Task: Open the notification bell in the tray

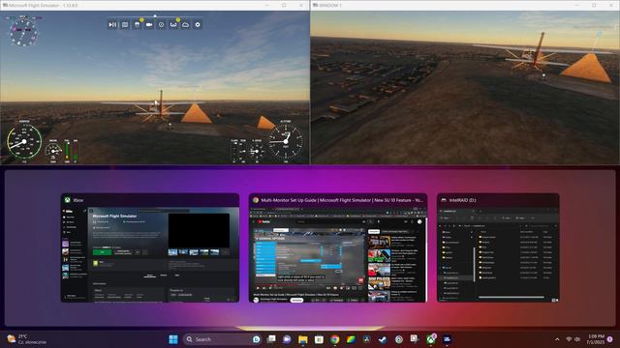Action: click(x=610, y=339)
